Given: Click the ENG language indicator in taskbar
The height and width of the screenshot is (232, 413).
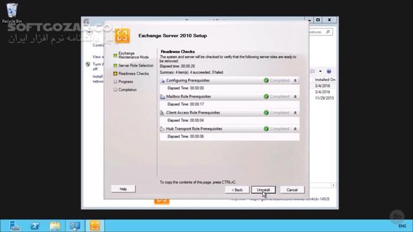Looking at the screenshot, I should click(x=402, y=226).
